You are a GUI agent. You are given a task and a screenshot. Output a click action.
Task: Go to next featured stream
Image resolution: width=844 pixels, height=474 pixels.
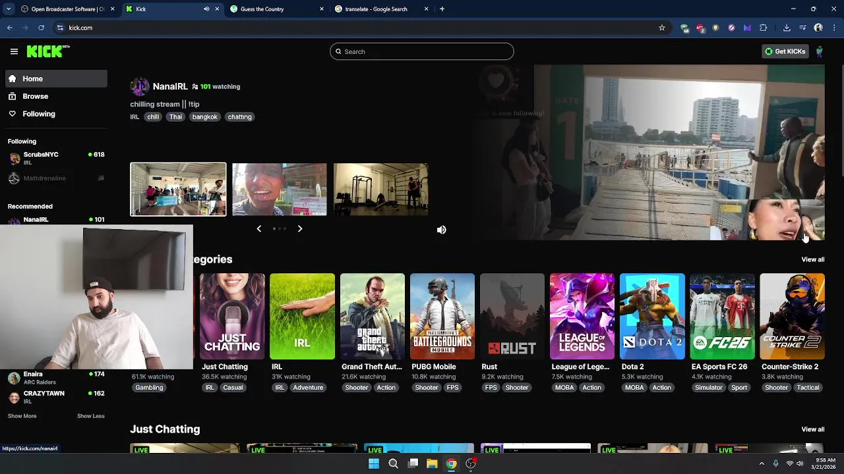(300, 228)
